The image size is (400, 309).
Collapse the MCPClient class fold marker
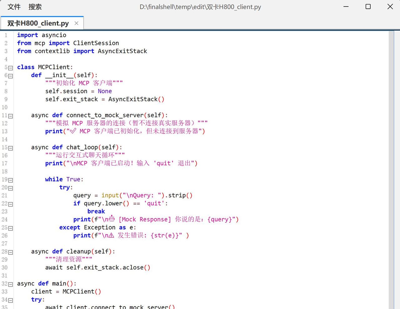click(x=11, y=68)
